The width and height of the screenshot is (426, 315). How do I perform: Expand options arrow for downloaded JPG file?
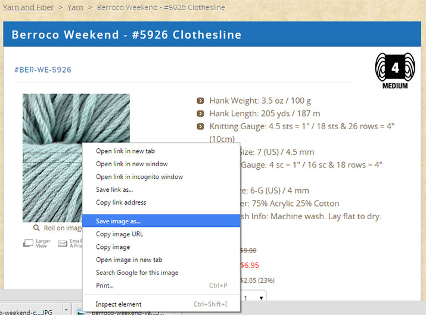[66, 310]
